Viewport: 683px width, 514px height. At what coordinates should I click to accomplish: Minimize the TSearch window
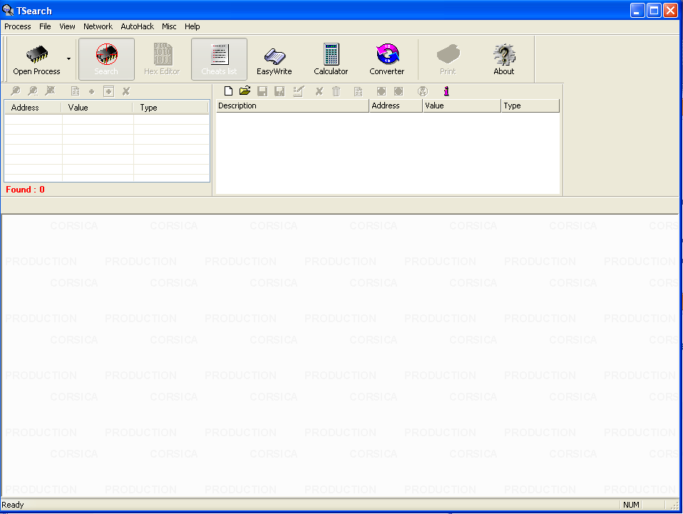click(637, 11)
